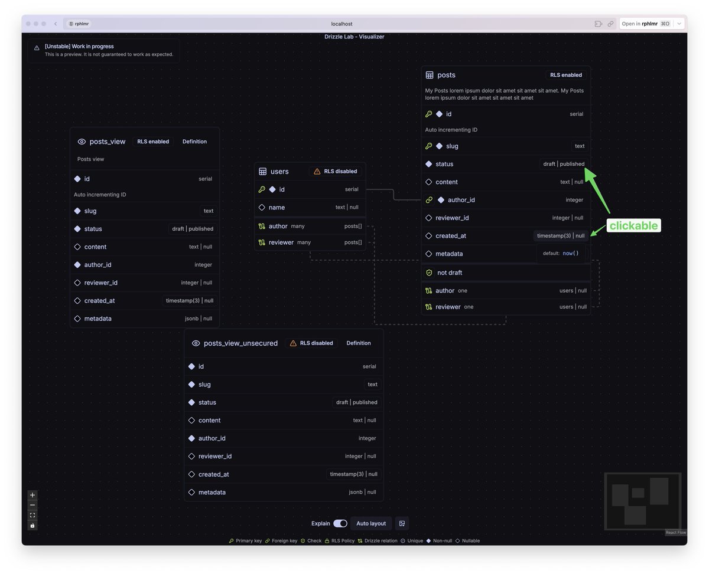Image resolution: width=709 pixels, height=574 pixels.
Task: Click the nullable diamond on posts metadata row
Action: pos(430,254)
